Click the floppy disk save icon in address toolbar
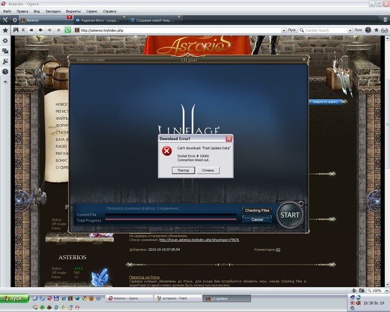Viewport: 390px width, 312px height. tap(16, 30)
